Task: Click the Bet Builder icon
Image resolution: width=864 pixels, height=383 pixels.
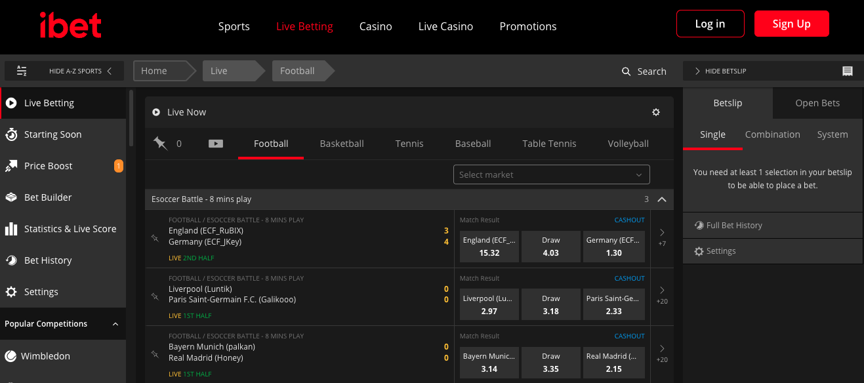Action: point(11,197)
